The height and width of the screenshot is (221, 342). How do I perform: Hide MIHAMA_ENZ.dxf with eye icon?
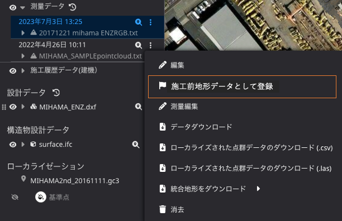(x=13, y=107)
